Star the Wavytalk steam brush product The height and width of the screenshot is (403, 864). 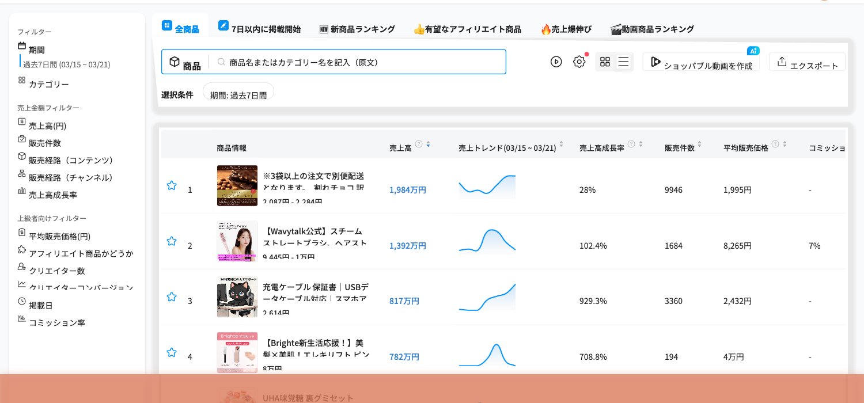pos(172,241)
